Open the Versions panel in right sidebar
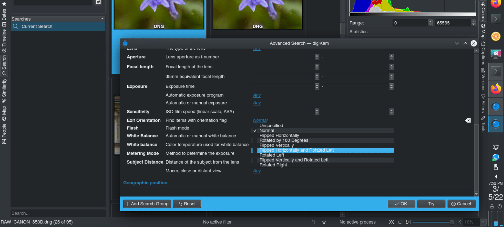Screen dimensions: 504x227 tap(483, 80)
